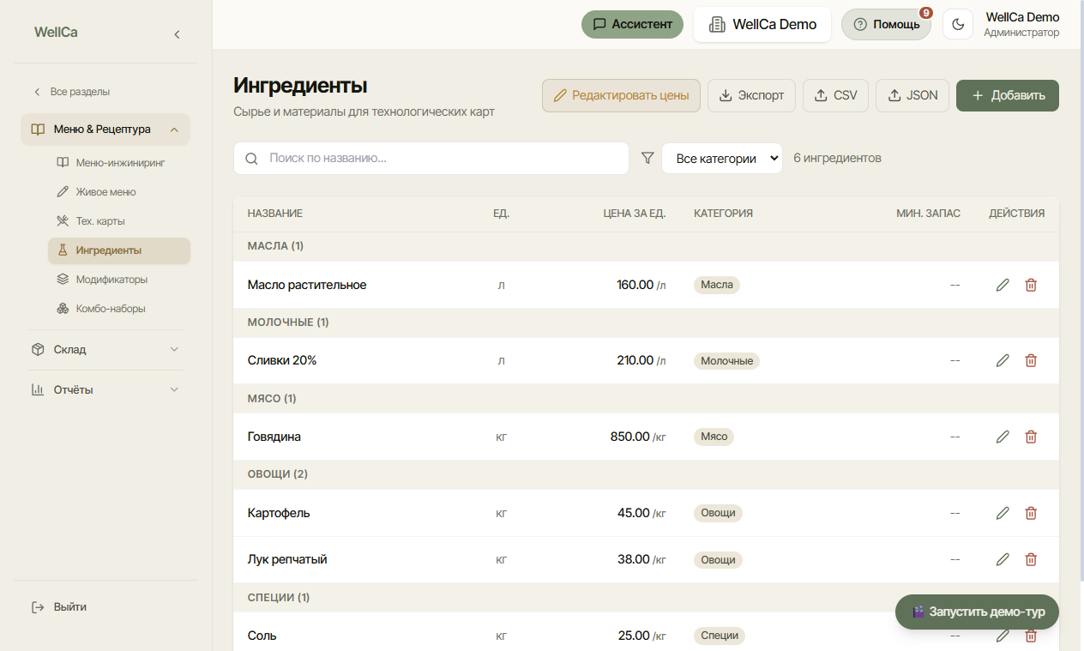Edit the Говядина row

(x=1003, y=437)
